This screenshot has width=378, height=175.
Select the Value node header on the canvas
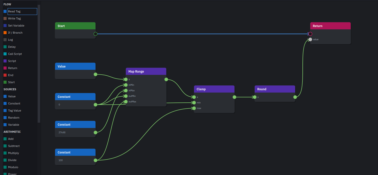tap(75, 66)
